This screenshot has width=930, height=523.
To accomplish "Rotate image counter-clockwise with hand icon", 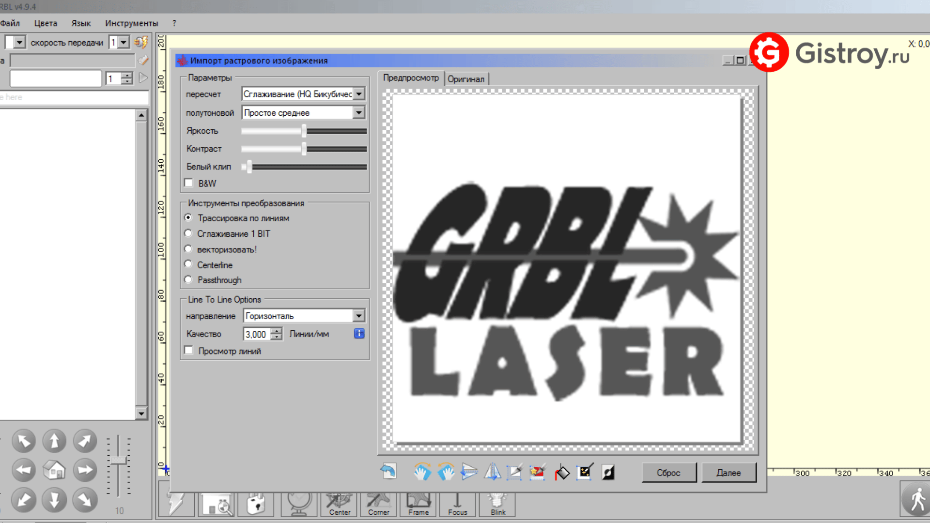I will 446,471.
